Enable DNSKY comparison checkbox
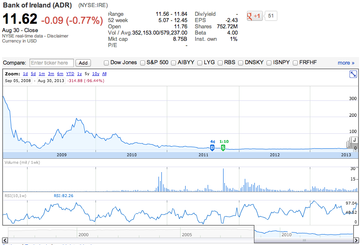 [x=241, y=63]
